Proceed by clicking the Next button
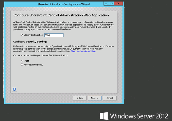 [x=95, y=98]
